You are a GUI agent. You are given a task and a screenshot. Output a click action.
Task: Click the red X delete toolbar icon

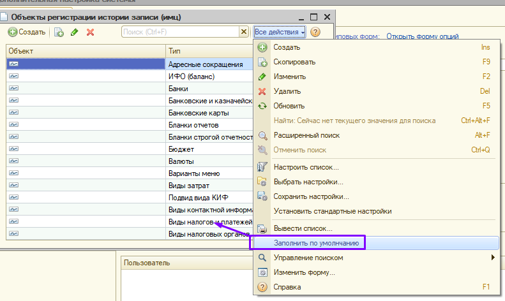[x=90, y=32]
